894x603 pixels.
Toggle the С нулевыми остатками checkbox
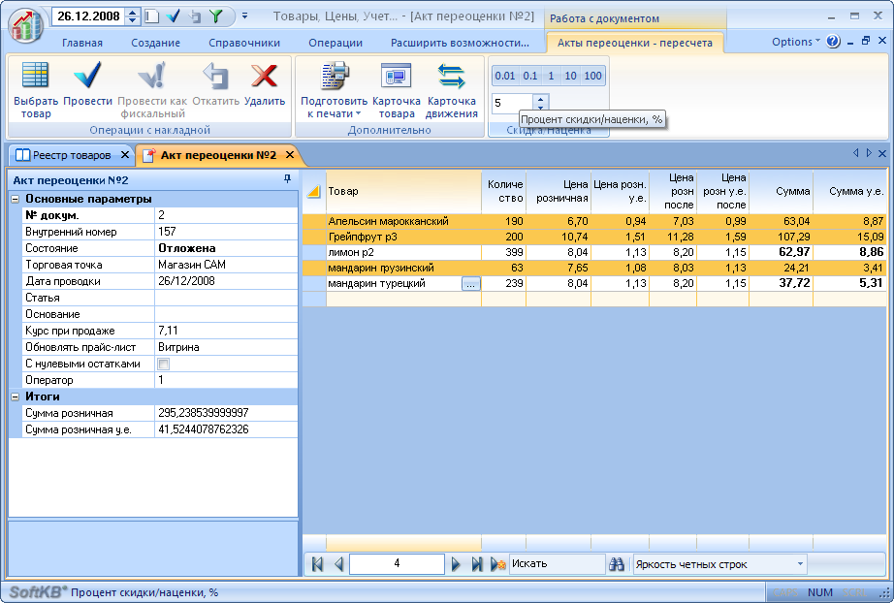(163, 365)
